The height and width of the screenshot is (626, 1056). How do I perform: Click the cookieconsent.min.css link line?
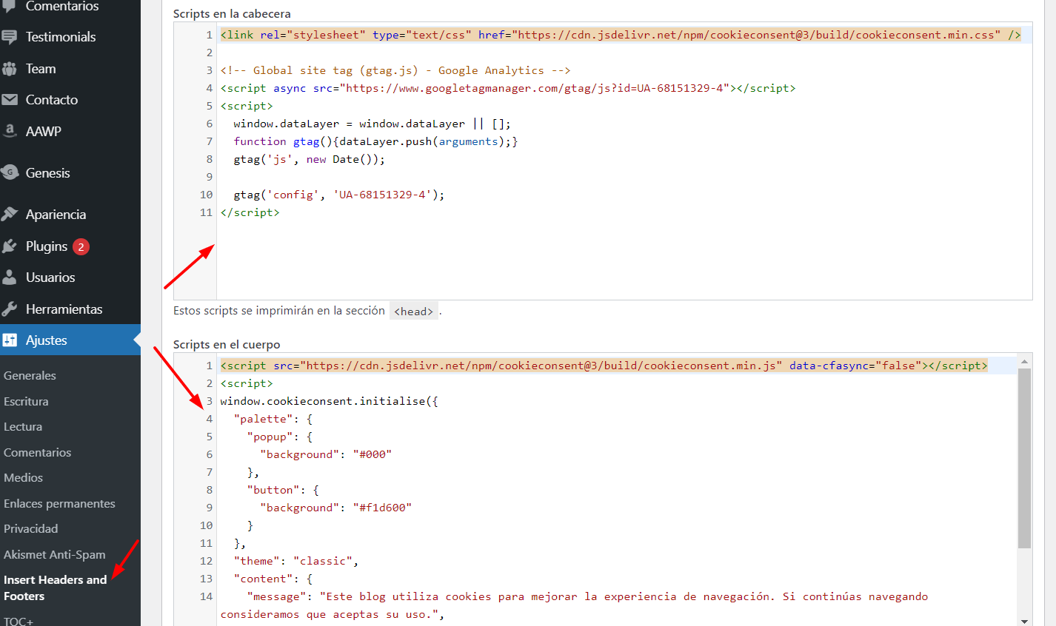point(621,35)
